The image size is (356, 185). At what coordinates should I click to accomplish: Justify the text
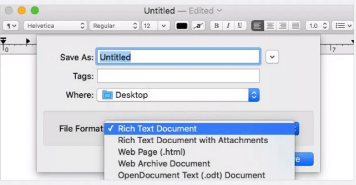[295, 26]
